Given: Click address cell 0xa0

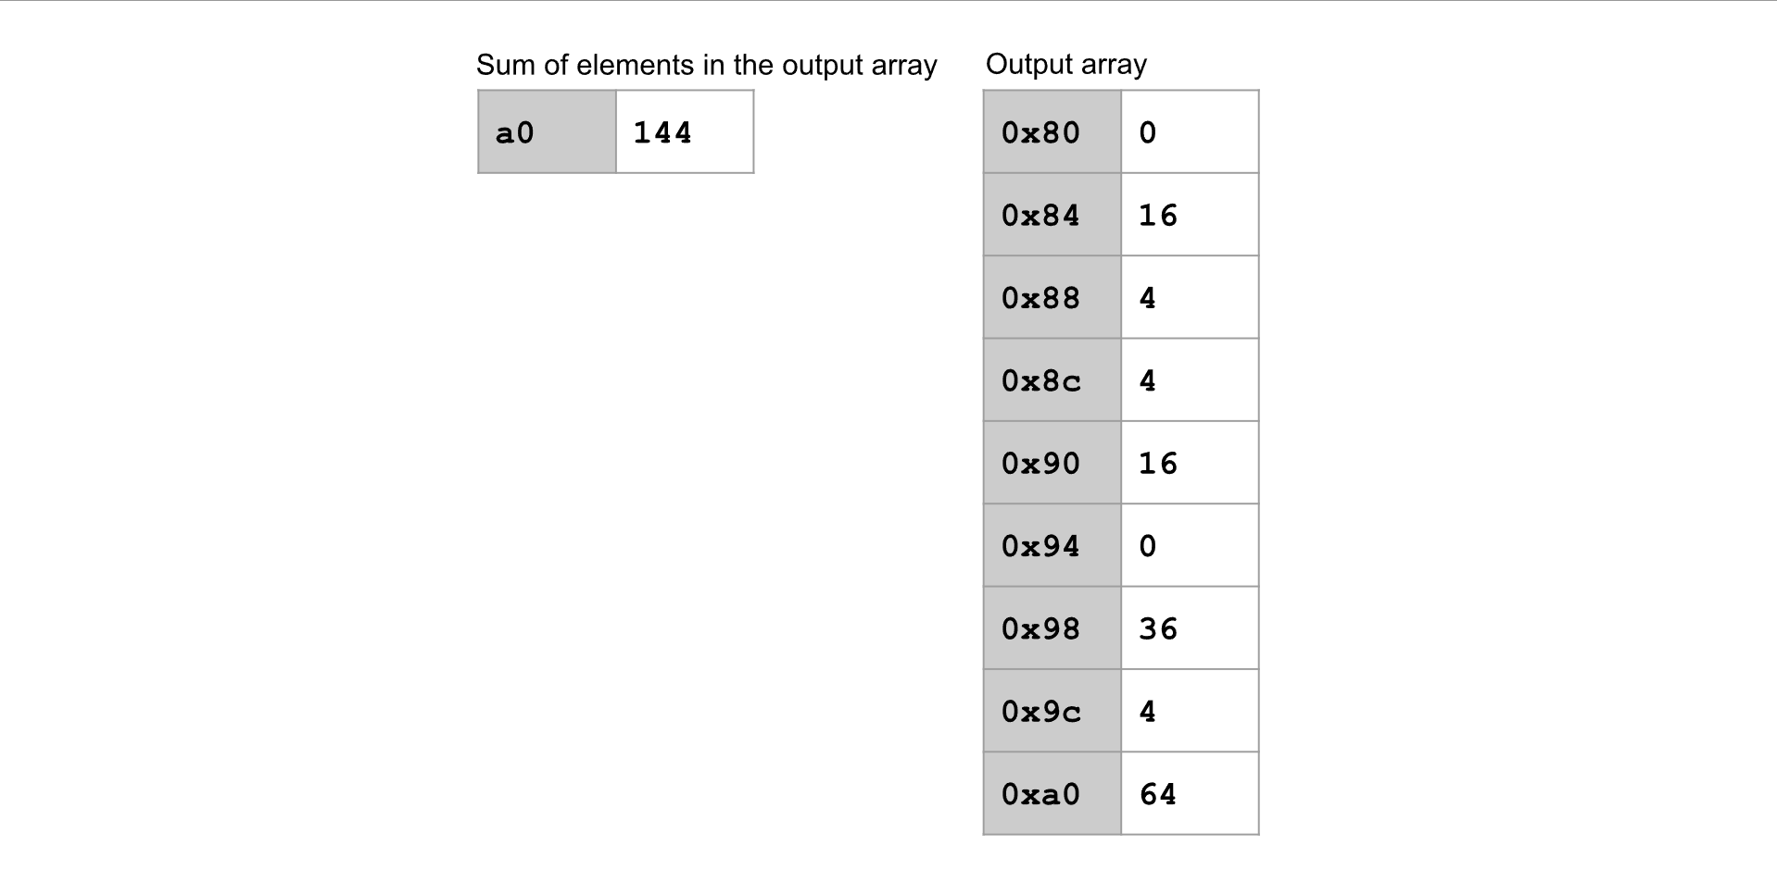Looking at the screenshot, I should [1052, 793].
